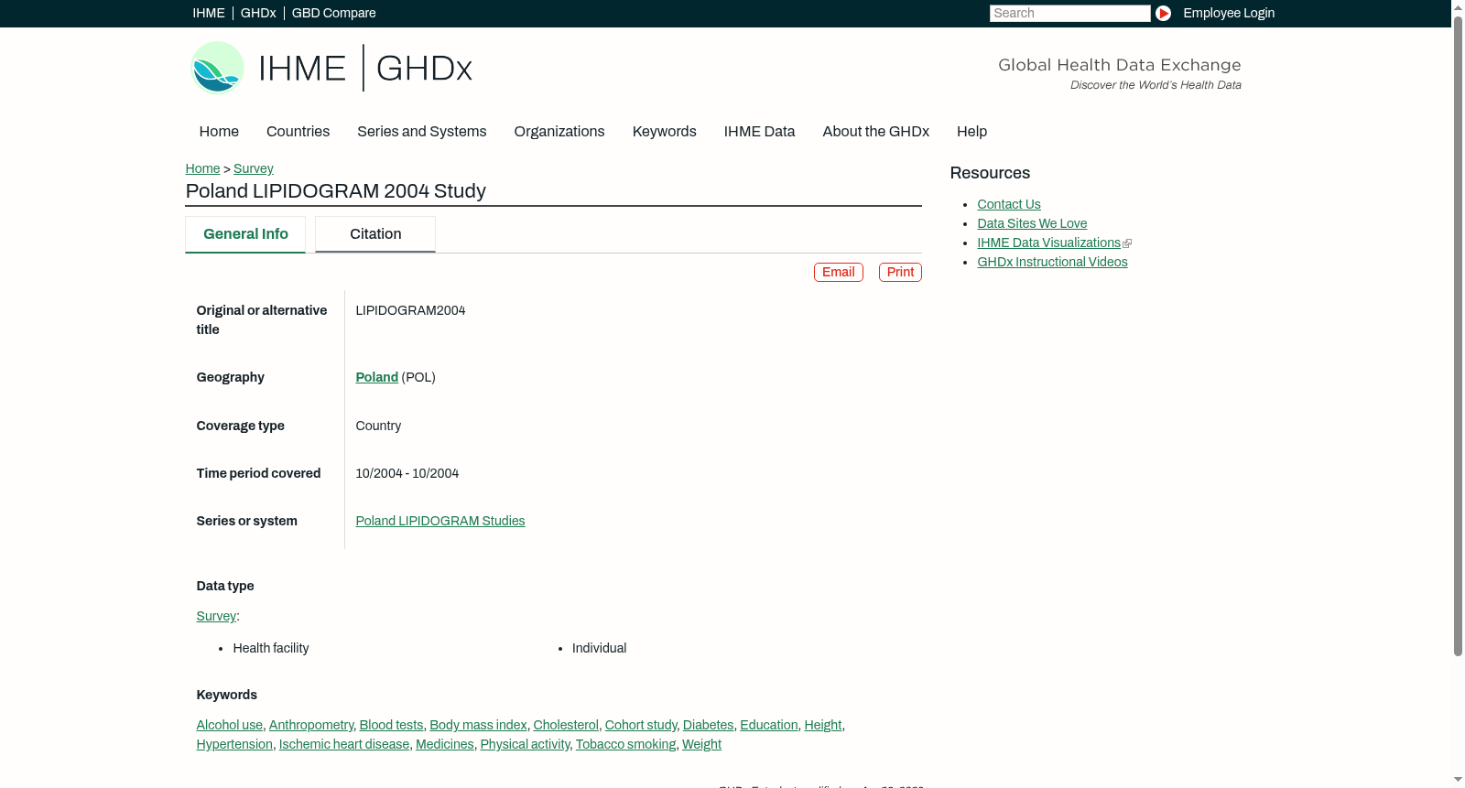Open GHDx Instructional Videos link
The image size is (1465, 788).
point(1052,262)
